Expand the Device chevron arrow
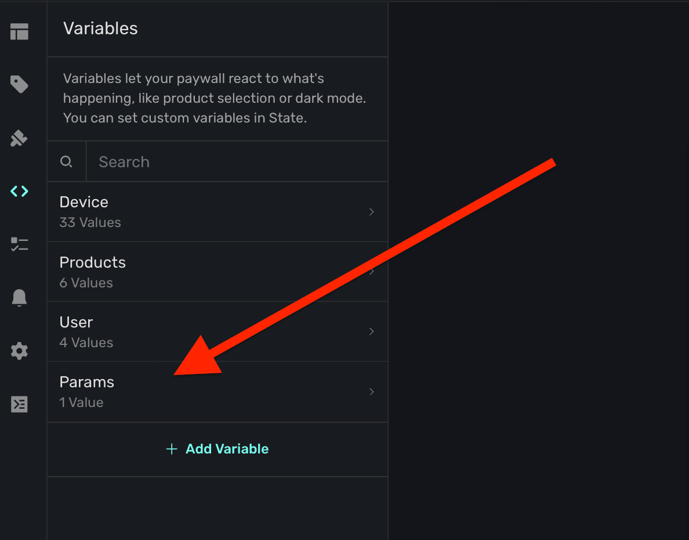Screen dimensions: 689x540 372,212
